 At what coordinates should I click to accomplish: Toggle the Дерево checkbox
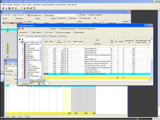tap(50, 29)
